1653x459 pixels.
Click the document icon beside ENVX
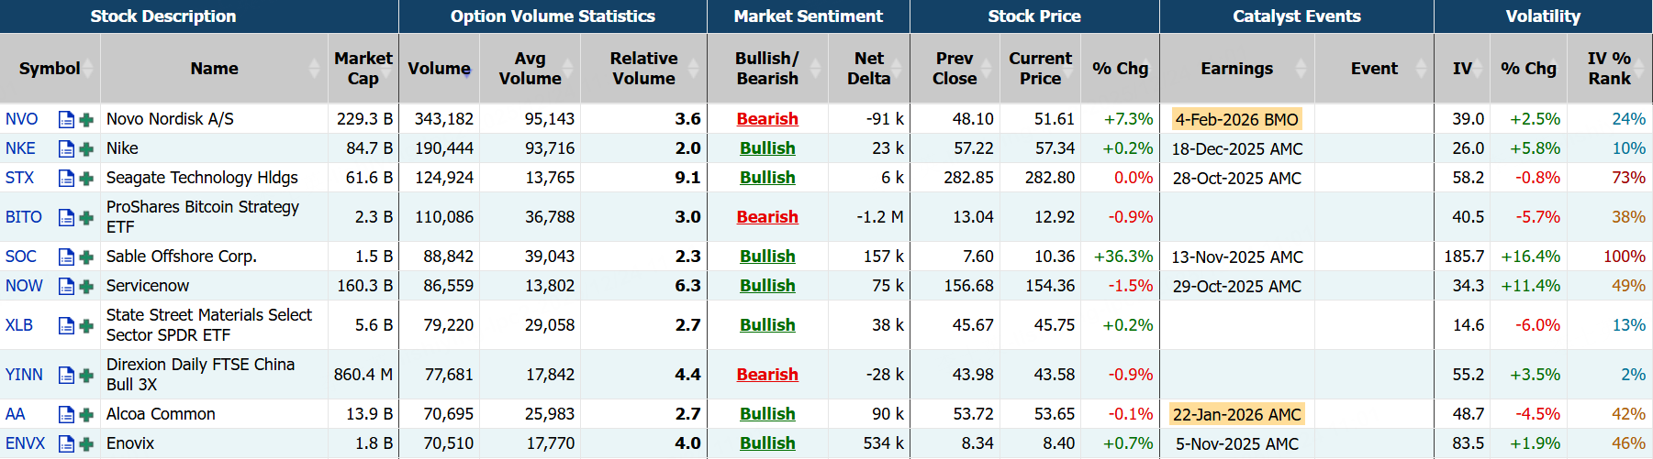click(x=66, y=443)
